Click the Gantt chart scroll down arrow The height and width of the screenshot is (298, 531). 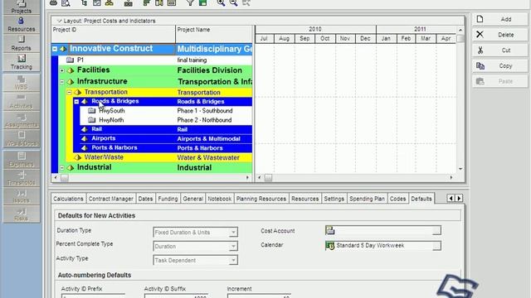point(460,169)
